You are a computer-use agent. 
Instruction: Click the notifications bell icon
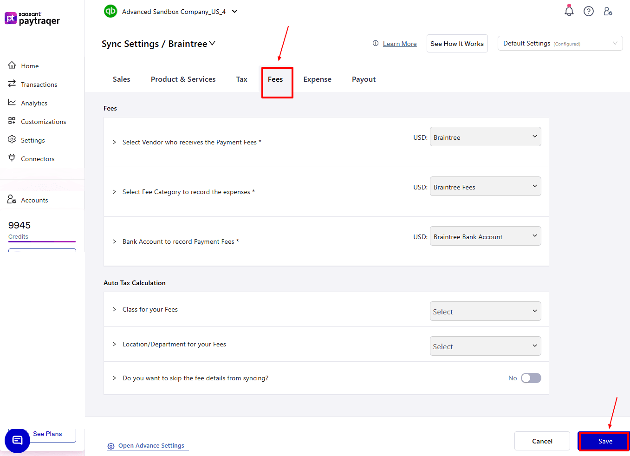click(569, 11)
